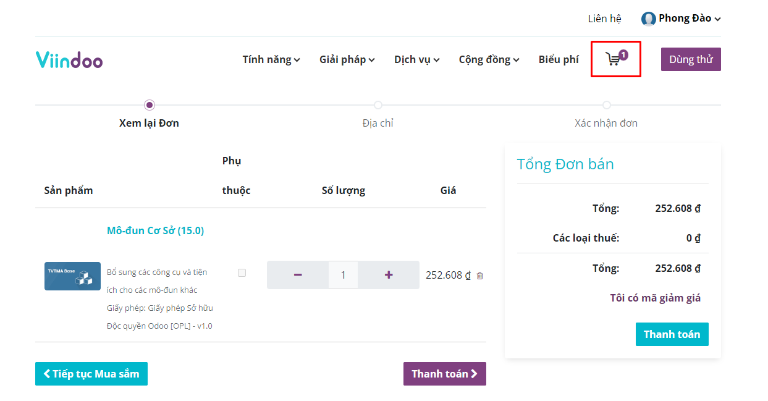This screenshot has width=768, height=401.
Task: Click the purple Thanh toán button
Action: tap(445, 374)
